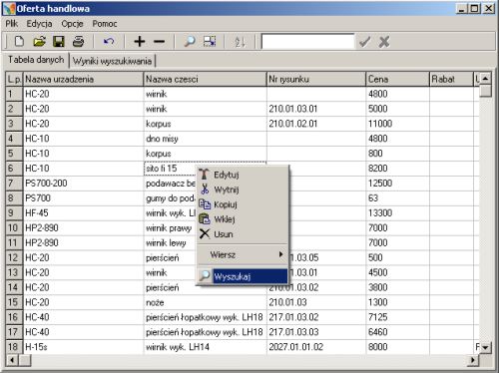Open the Opcje menu
The width and height of the screenshot is (499, 373).
tap(72, 24)
